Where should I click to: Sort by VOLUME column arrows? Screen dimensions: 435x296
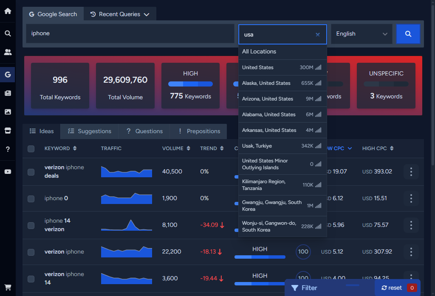click(x=188, y=148)
